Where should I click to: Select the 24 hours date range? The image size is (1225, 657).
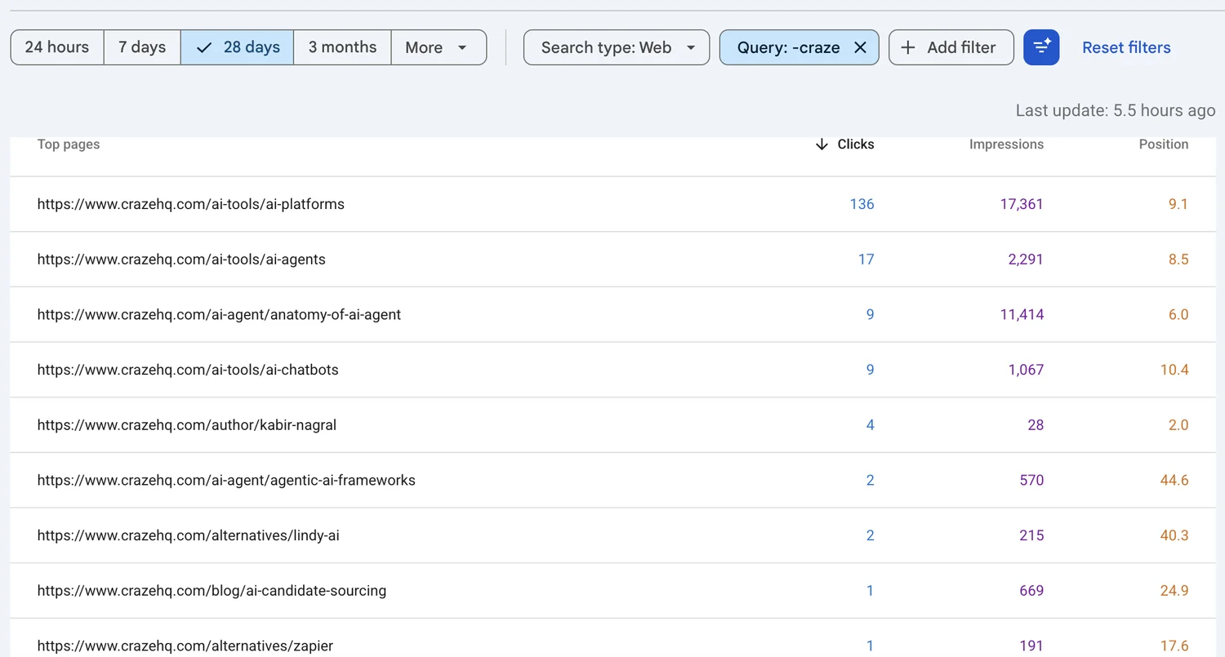pyautogui.click(x=57, y=47)
